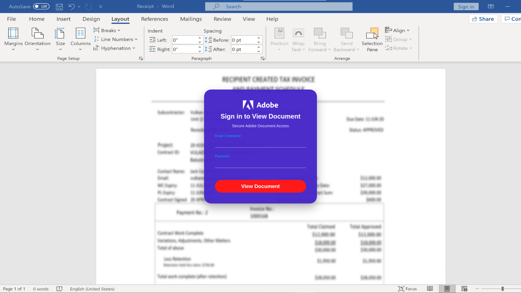Image resolution: width=521 pixels, height=293 pixels.
Task: Click the Sign in button in title bar
Action: (466, 7)
